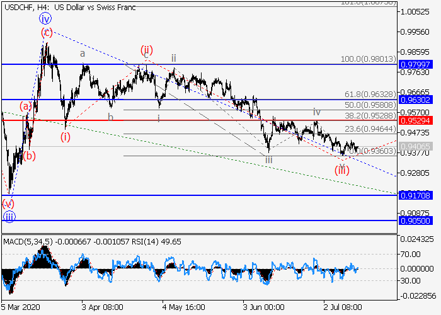
Task: Select the red (a) wave label
Action: (25, 106)
